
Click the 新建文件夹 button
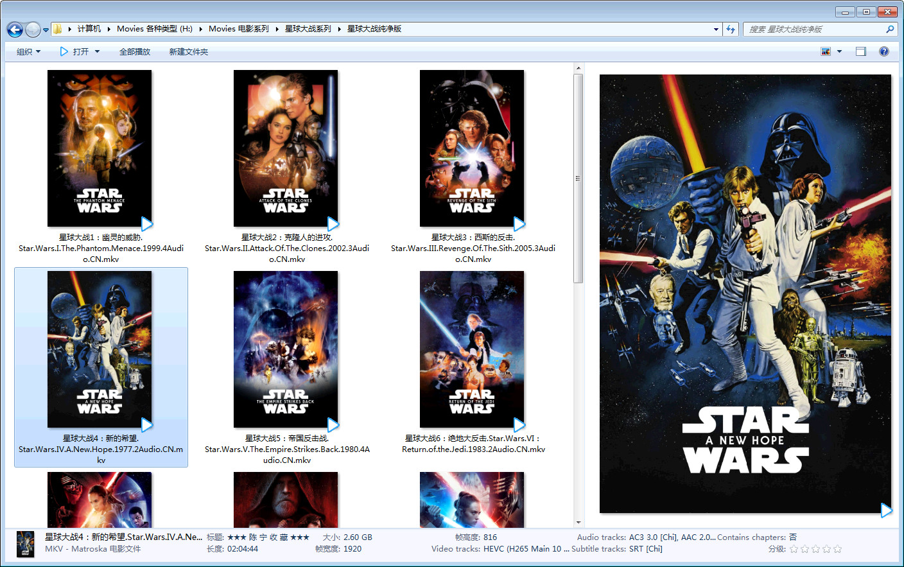click(189, 51)
